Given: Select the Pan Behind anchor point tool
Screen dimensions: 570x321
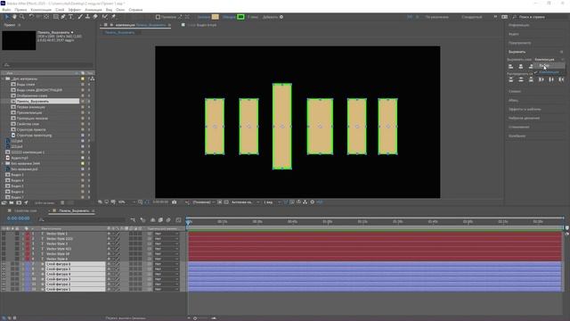Looking at the screenshot, I should pos(46,17).
